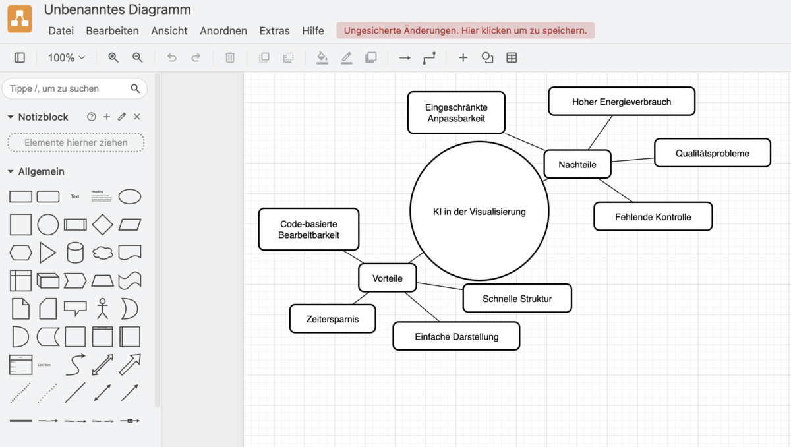Open the insert table icon
The width and height of the screenshot is (791, 447).
tap(512, 58)
